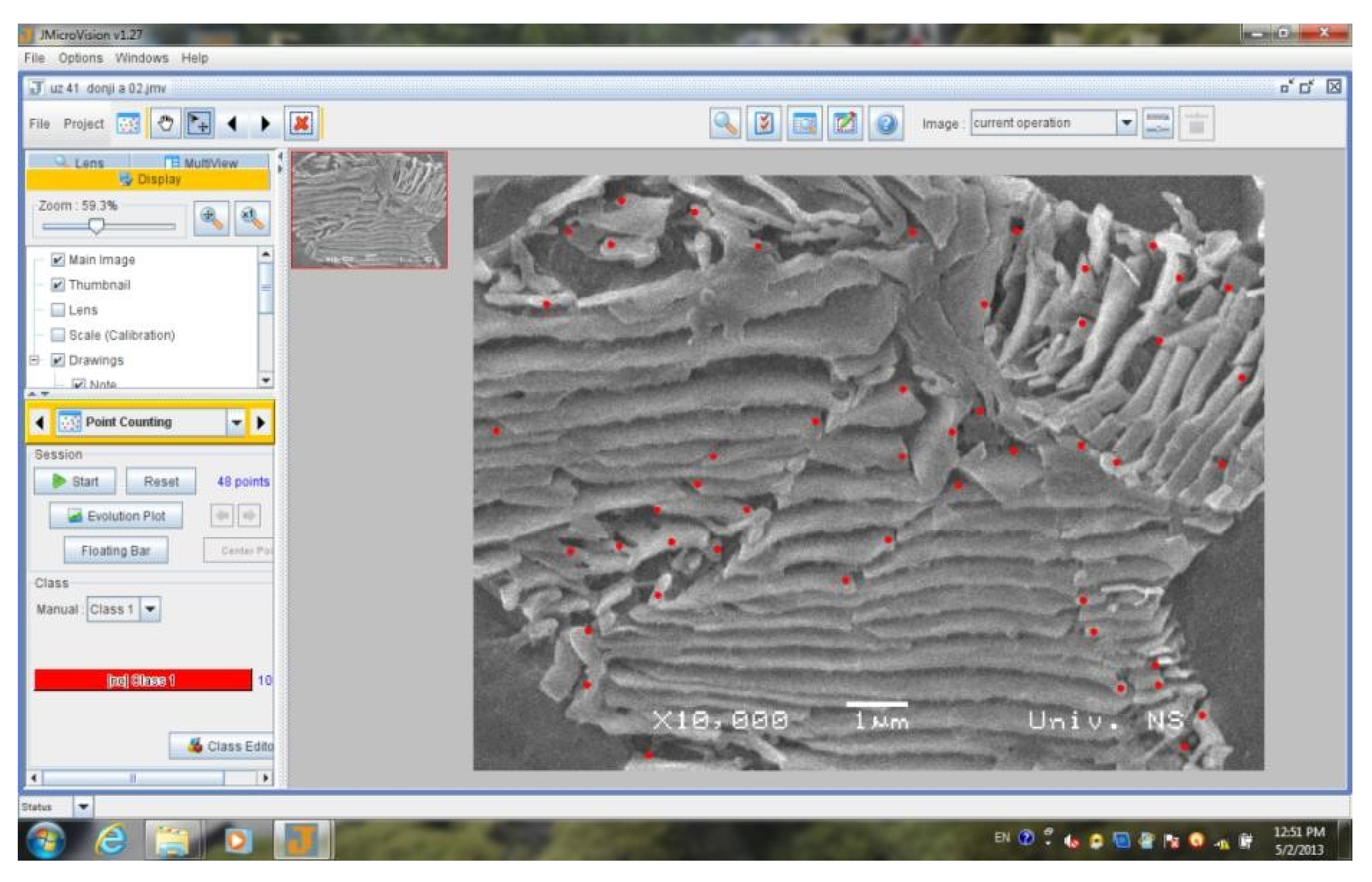Click the magnifier search toolbar icon
Viewport: 1372px width, 882px height.
coord(725,123)
